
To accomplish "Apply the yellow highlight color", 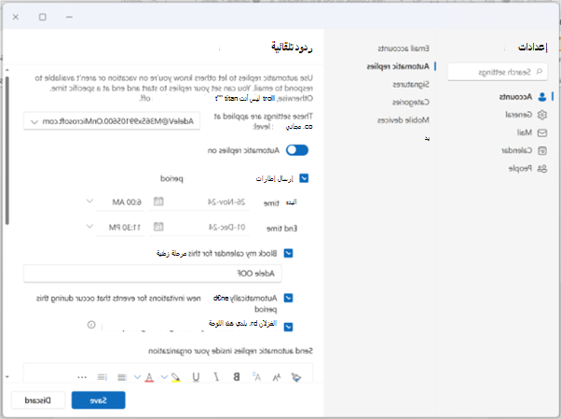I will point(176,377).
